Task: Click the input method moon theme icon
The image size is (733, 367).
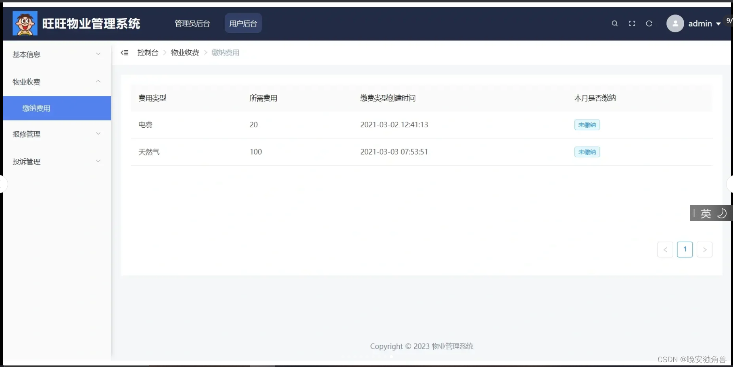Action: (x=722, y=213)
